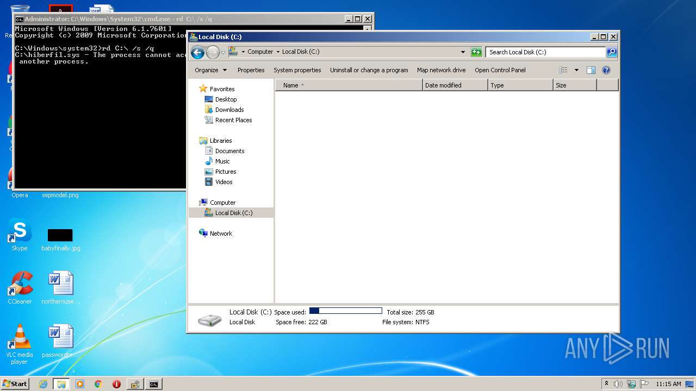Open Explorer help with the question mark icon
The height and width of the screenshot is (391, 696).
pos(606,70)
